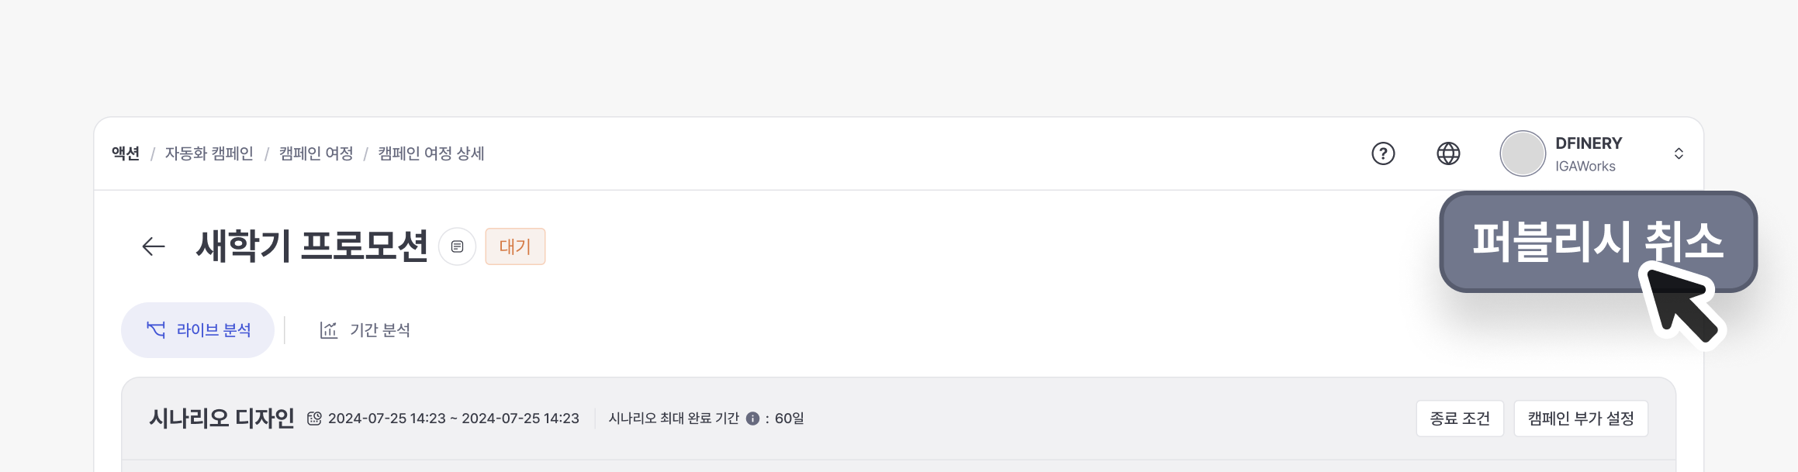Click the 캠페인 여정 상세 breadcrumb
This screenshot has width=1798, height=472.
(x=431, y=153)
